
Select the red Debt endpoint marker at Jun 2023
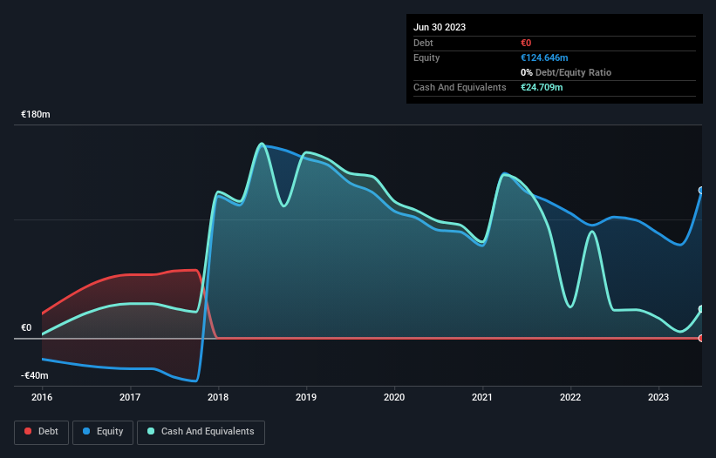[x=701, y=338]
